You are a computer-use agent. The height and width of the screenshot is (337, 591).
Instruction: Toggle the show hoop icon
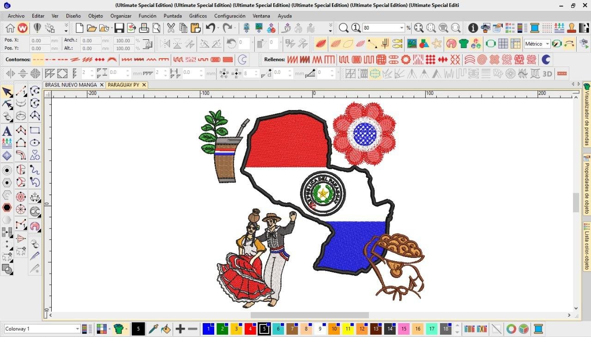click(490, 44)
